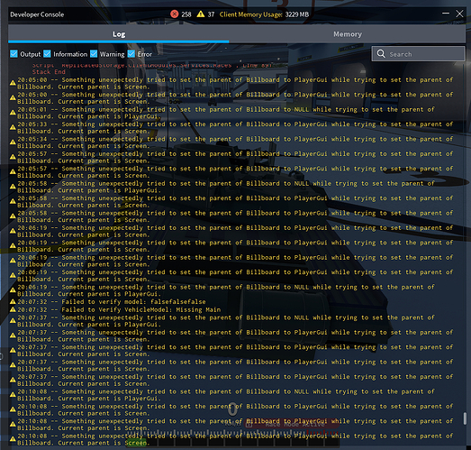
Task: Click the red error count icon
Action: 174,14
